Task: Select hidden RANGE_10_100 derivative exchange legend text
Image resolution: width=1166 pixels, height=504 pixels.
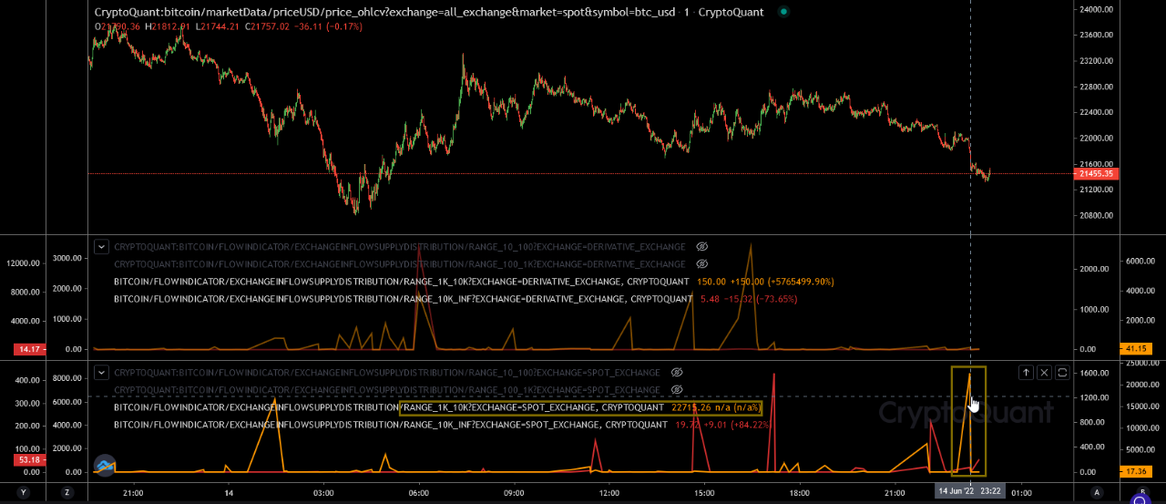Action: (399, 247)
